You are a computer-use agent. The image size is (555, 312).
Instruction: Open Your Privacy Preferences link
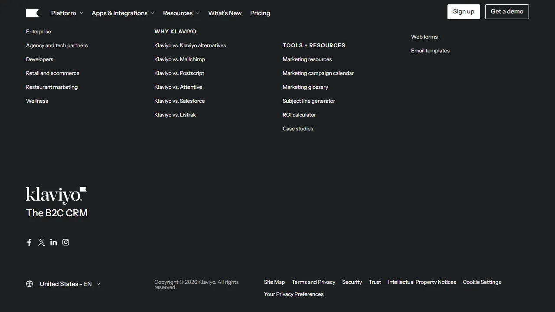pos(294,294)
